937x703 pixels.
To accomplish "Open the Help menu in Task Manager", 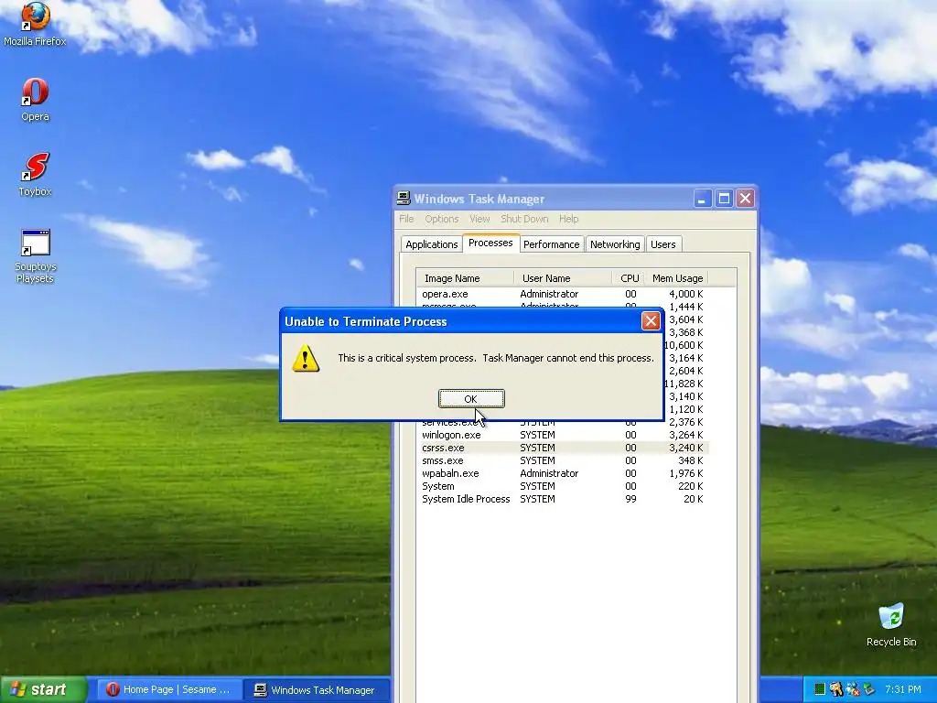I will pyautogui.click(x=569, y=219).
